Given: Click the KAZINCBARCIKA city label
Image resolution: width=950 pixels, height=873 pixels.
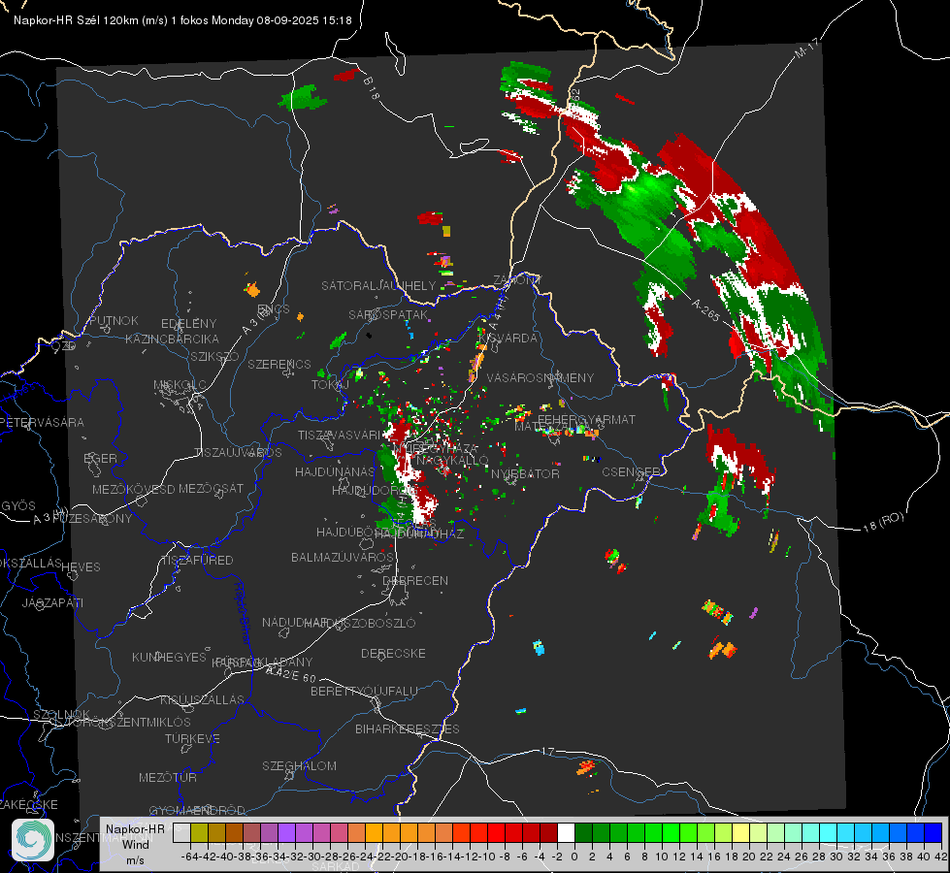Looking at the screenshot, I should click(172, 339).
